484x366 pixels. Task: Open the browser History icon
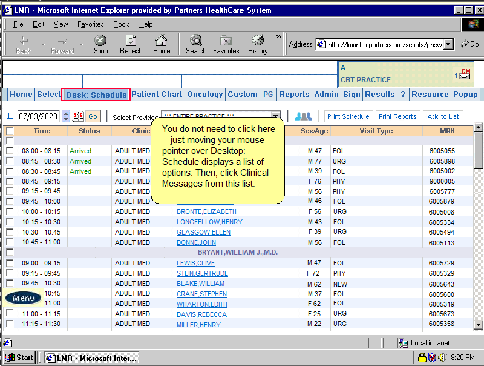point(258,41)
